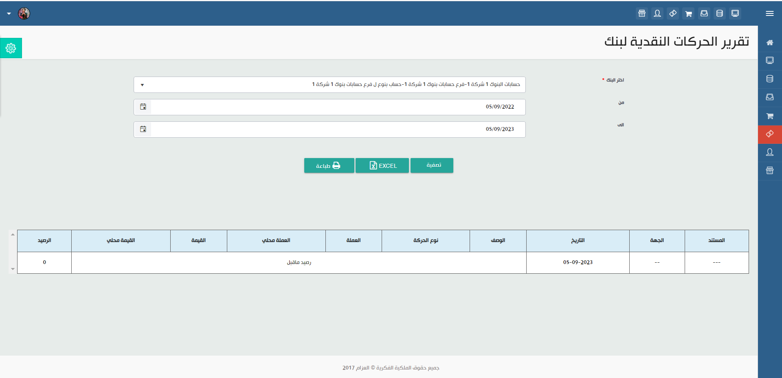Click the user avatar picture
The image size is (782, 378).
24,13
